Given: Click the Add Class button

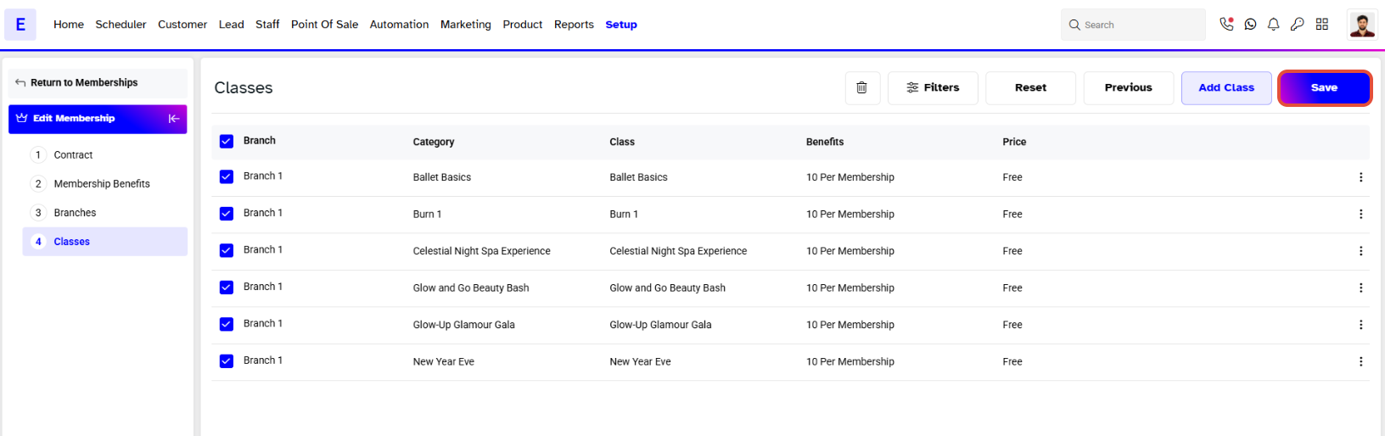Looking at the screenshot, I should pos(1226,88).
